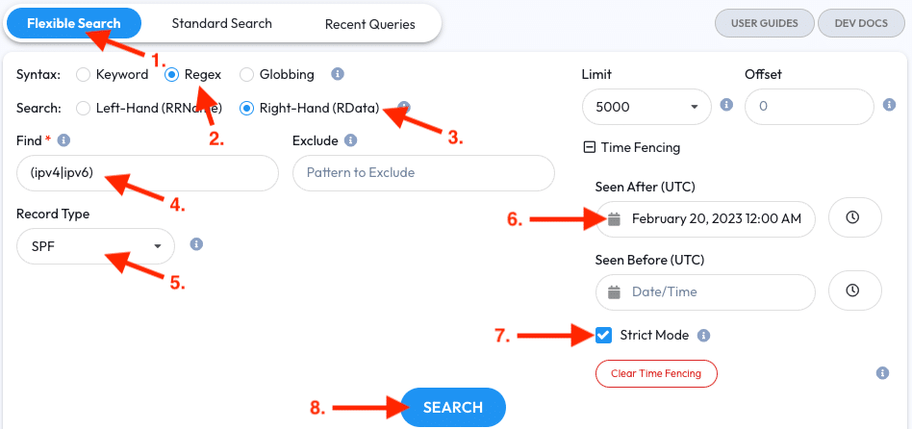Click the info icon beside Offset field
This screenshot has width=912, height=429.
tap(889, 105)
